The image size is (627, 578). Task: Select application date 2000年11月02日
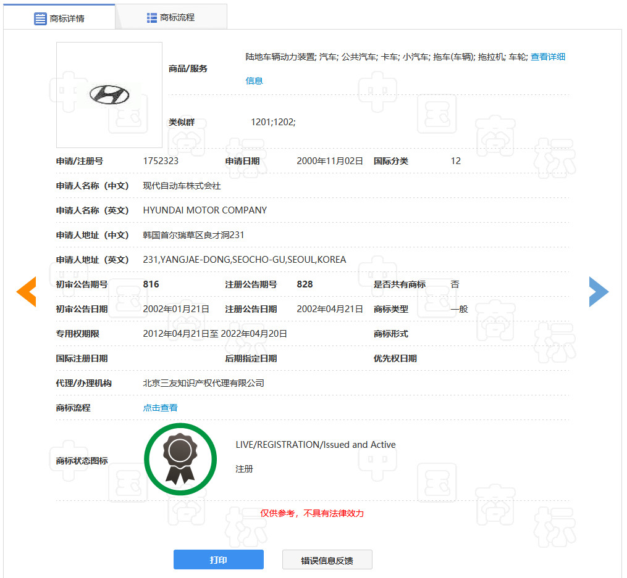pyautogui.click(x=330, y=161)
